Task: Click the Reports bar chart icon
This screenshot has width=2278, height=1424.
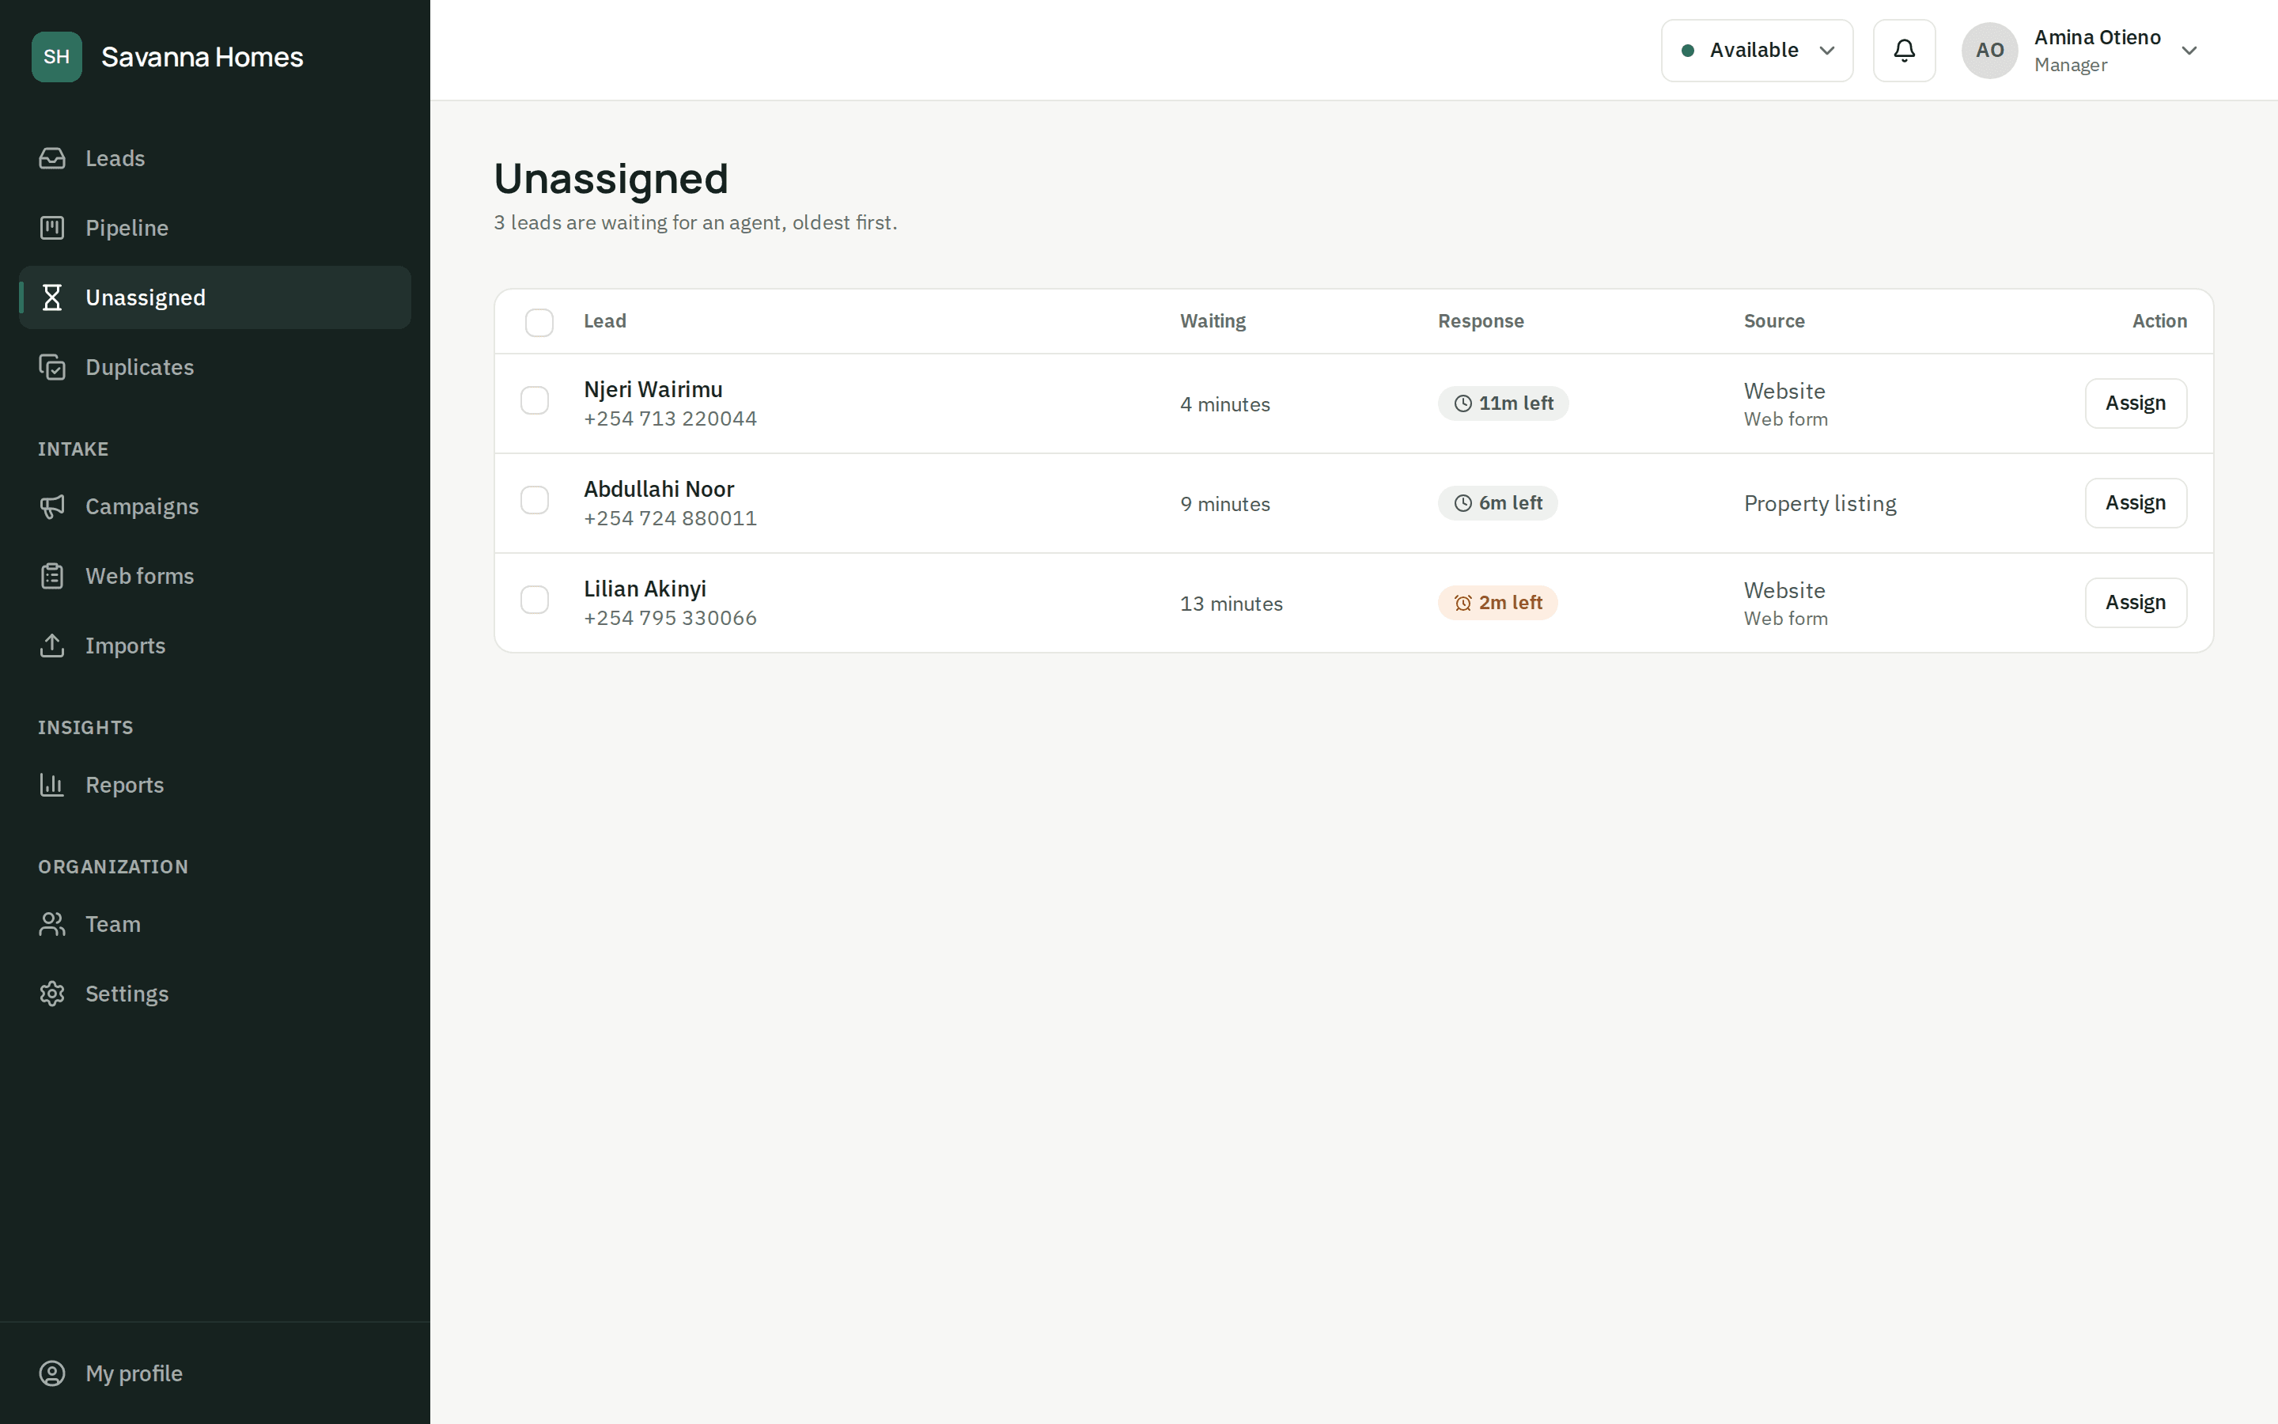Action: [x=53, y=786]
